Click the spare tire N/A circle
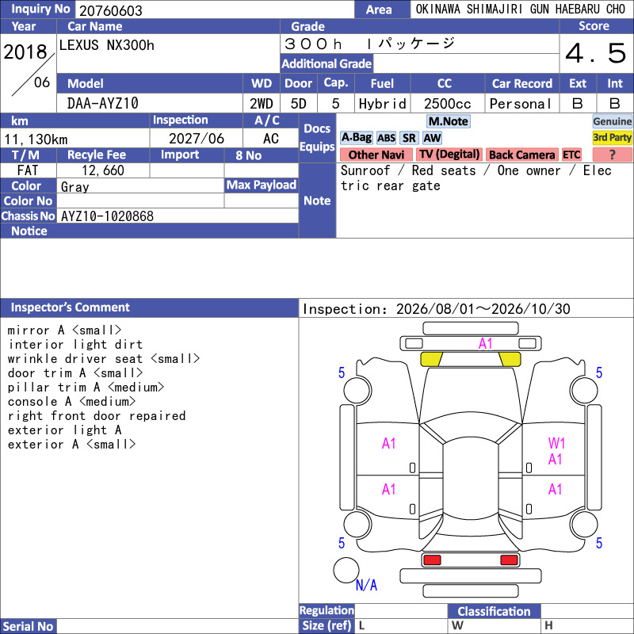 click(346, 570)
